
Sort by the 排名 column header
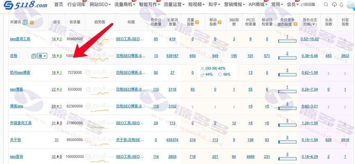57,22
